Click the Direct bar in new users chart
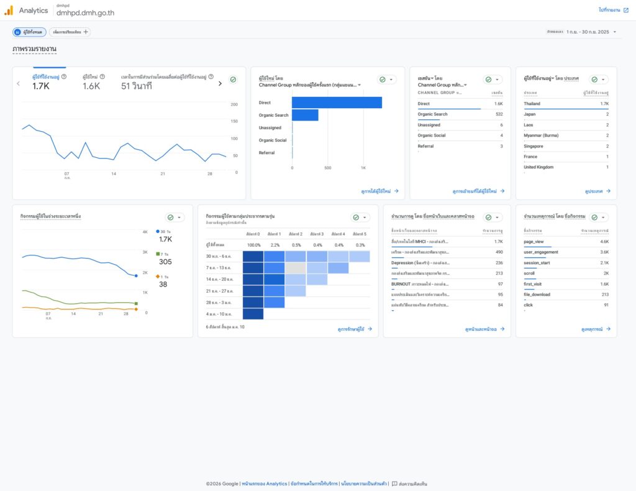 click(x=337, y=103)
